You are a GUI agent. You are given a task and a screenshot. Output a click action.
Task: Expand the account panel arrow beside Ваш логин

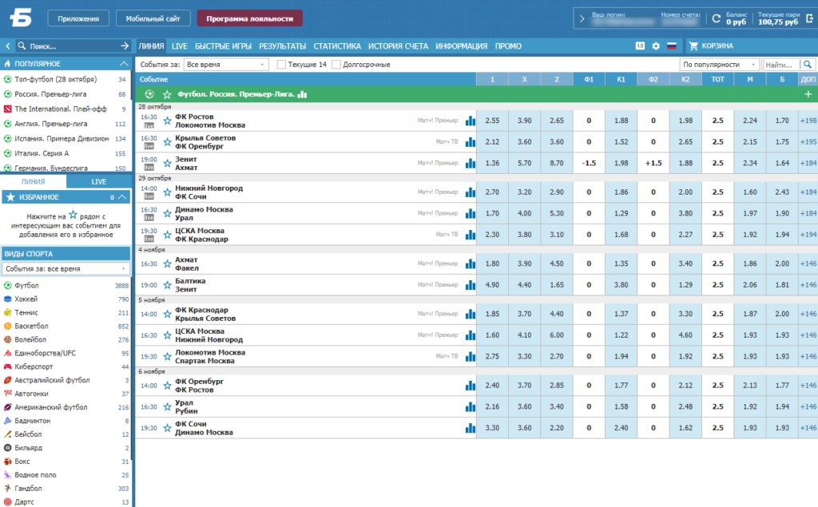tap(582, 19)
